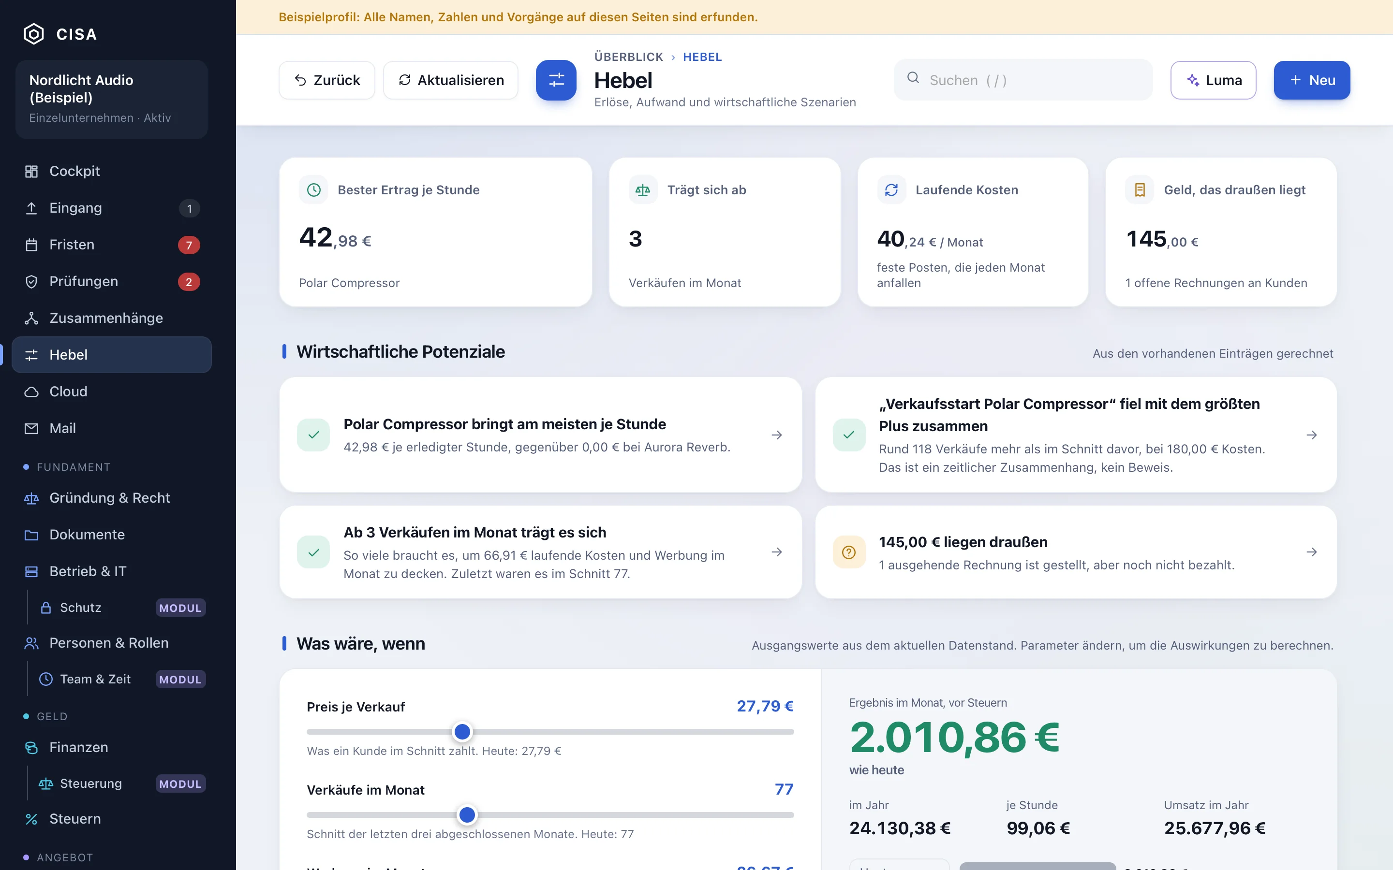Click the blue Hebel sliders icon in header
This screenshot has width=1393, height=870.
556,80
